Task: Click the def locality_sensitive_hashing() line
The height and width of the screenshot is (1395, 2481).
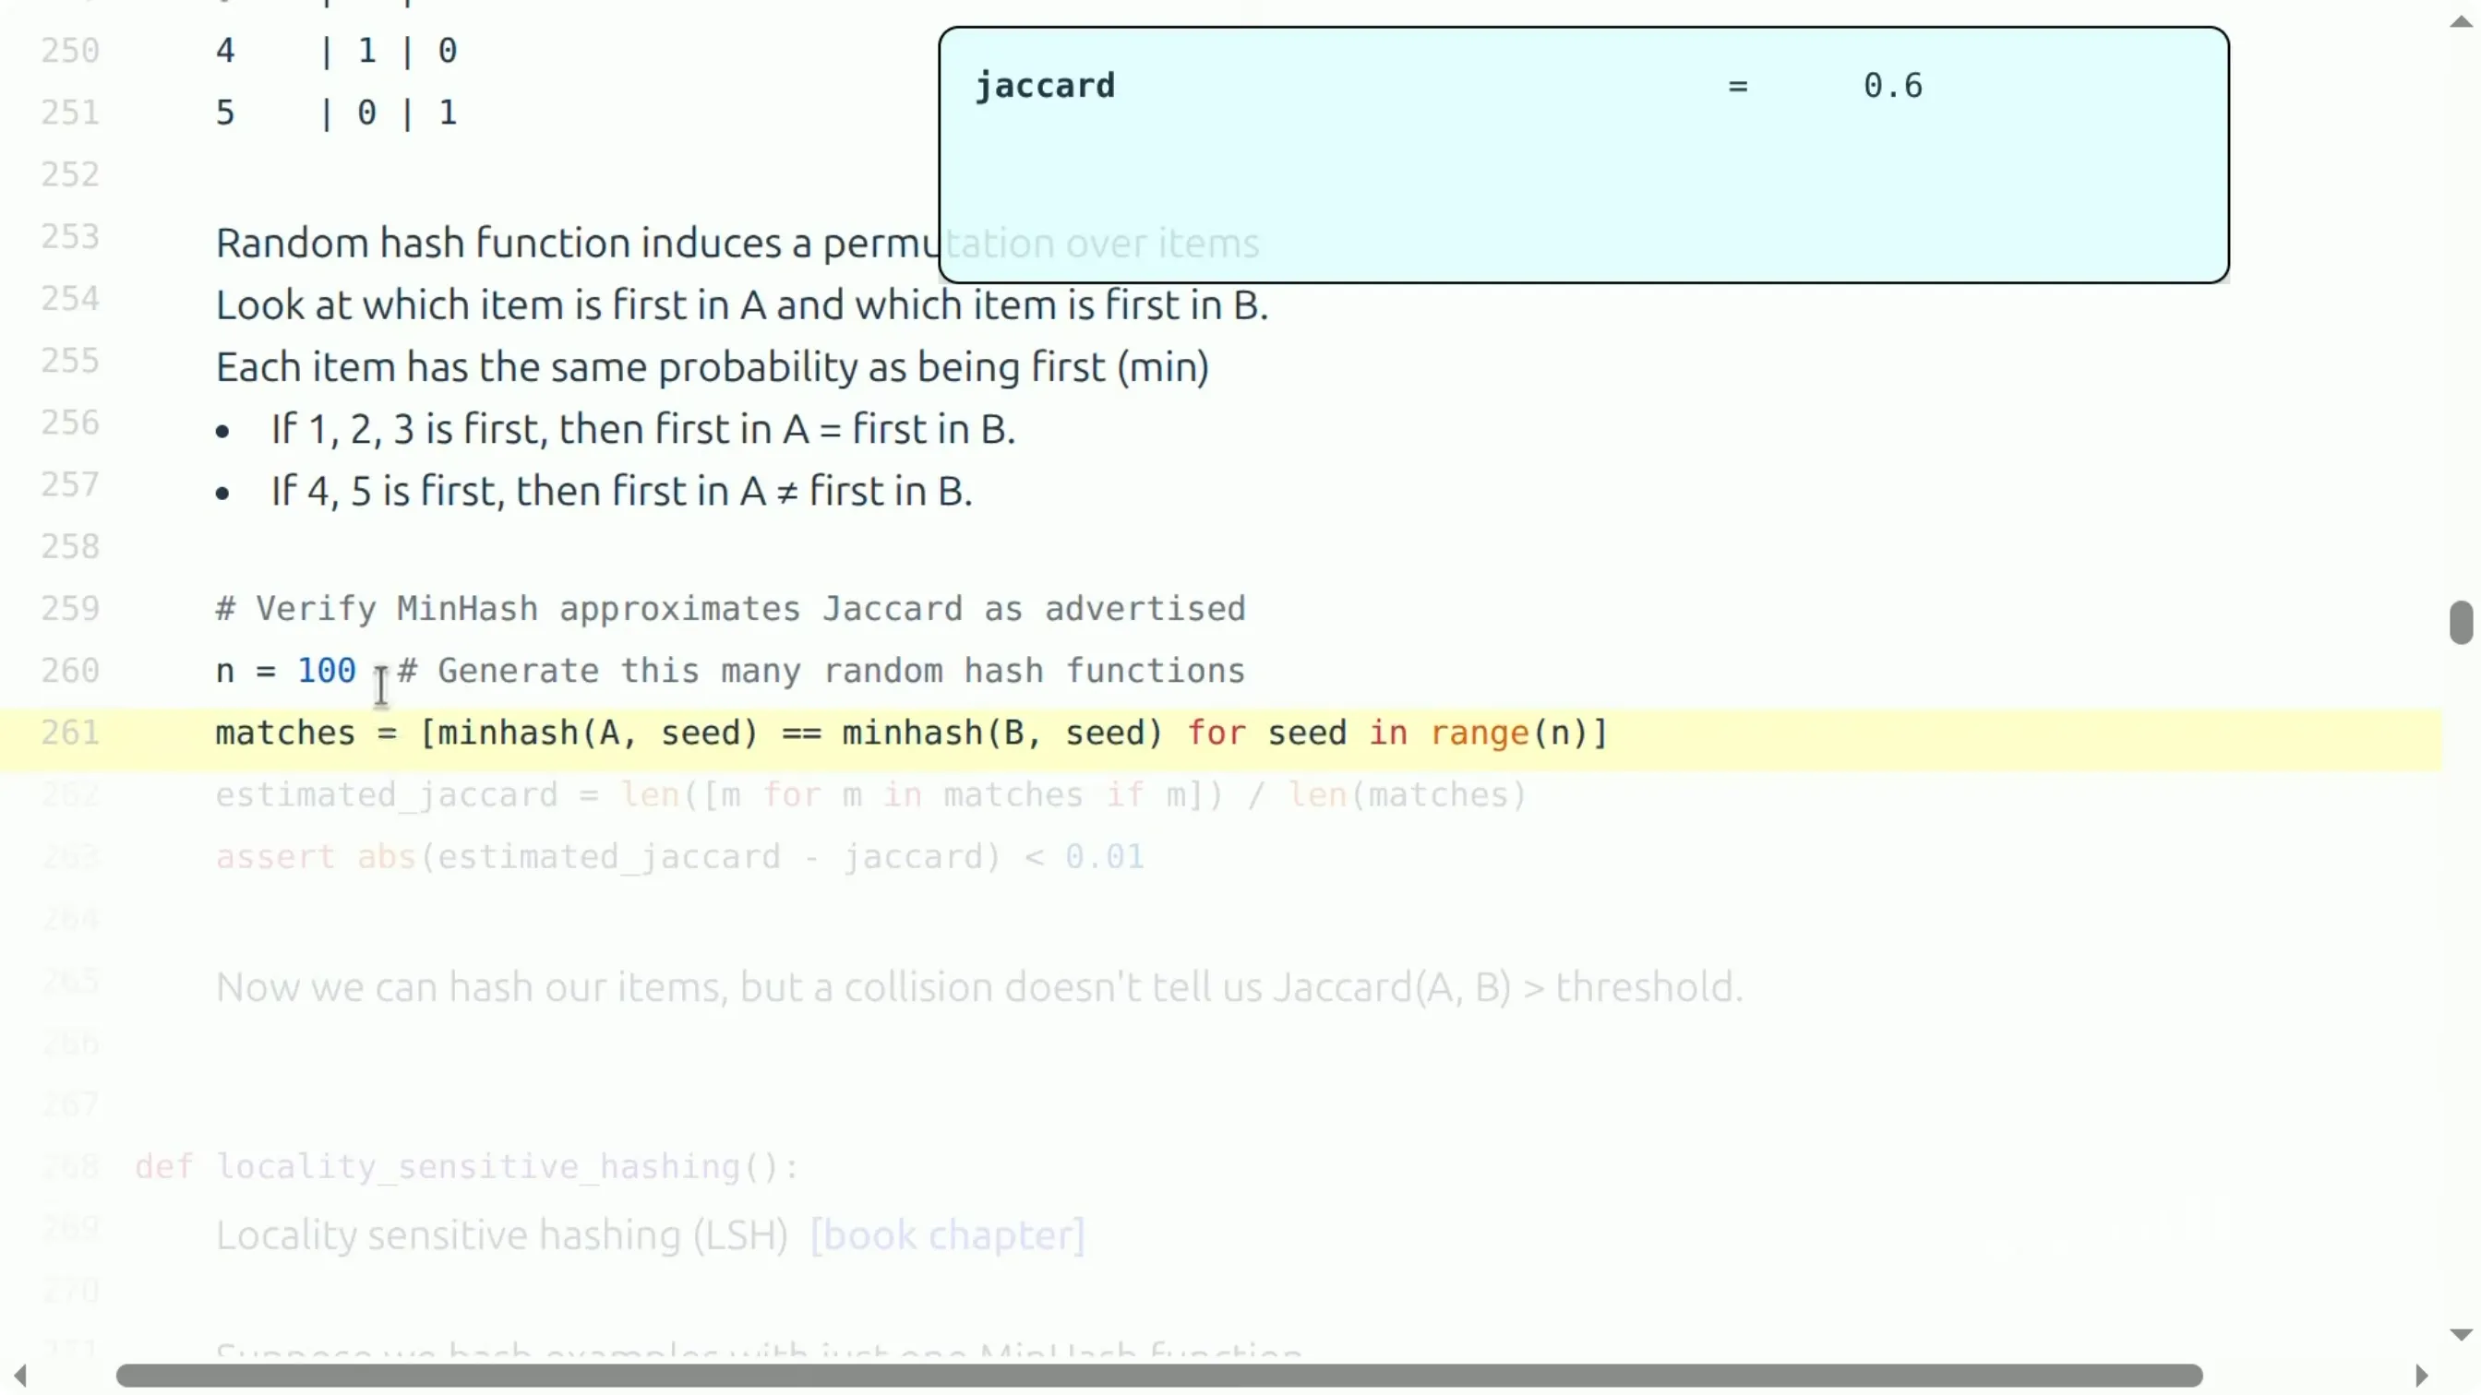Action: click(467, 1167)
